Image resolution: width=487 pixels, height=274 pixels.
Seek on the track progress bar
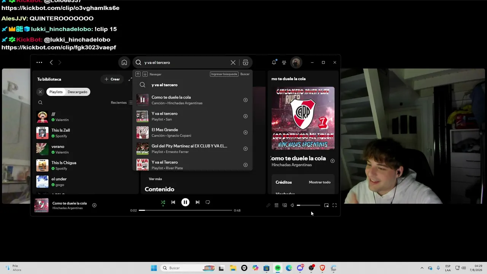pos(185,210)
